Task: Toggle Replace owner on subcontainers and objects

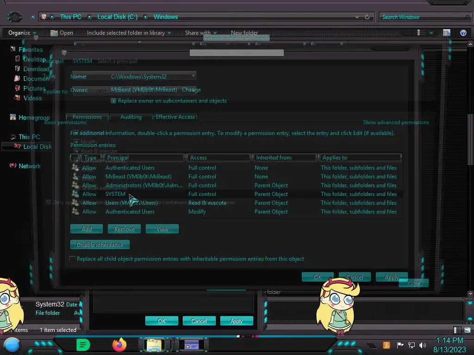Action: pyautogui.click(x=114, y=101)
